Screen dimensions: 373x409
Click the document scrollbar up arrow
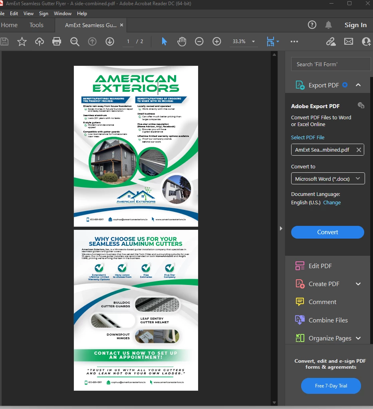(x=274, y=55)
